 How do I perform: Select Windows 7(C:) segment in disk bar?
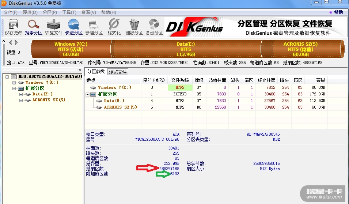[71, 49]
